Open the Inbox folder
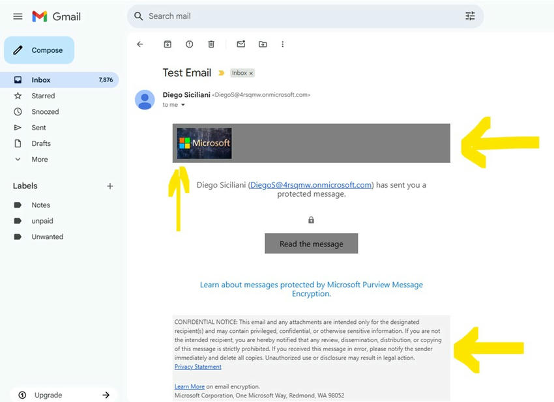Screen dimensions: 554x402 coord(59,80)
